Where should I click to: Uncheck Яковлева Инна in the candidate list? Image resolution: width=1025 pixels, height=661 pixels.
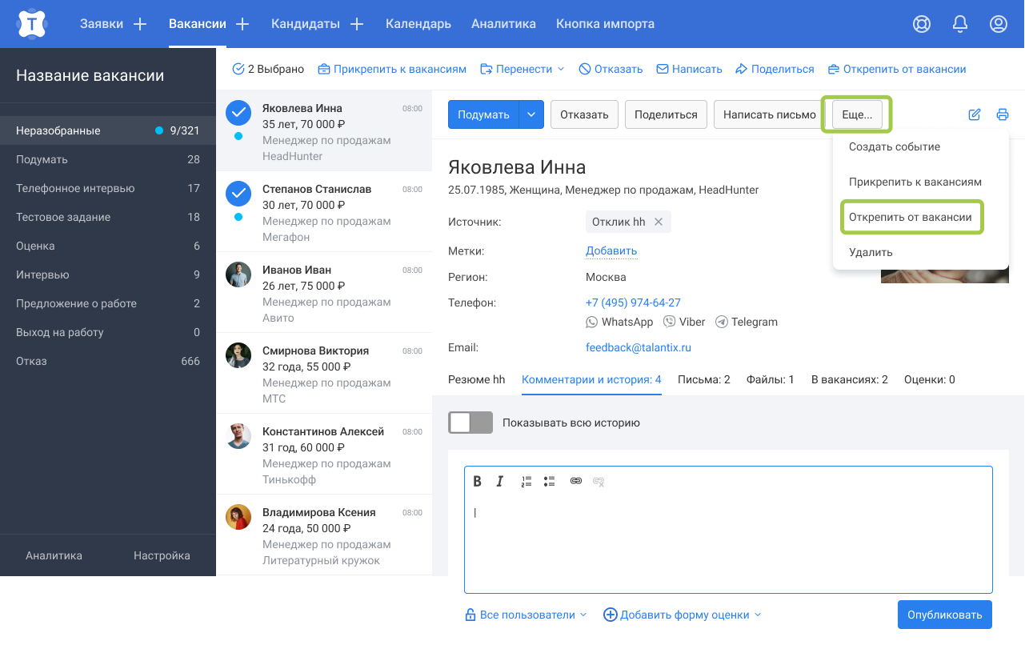(x=238, y=114)
